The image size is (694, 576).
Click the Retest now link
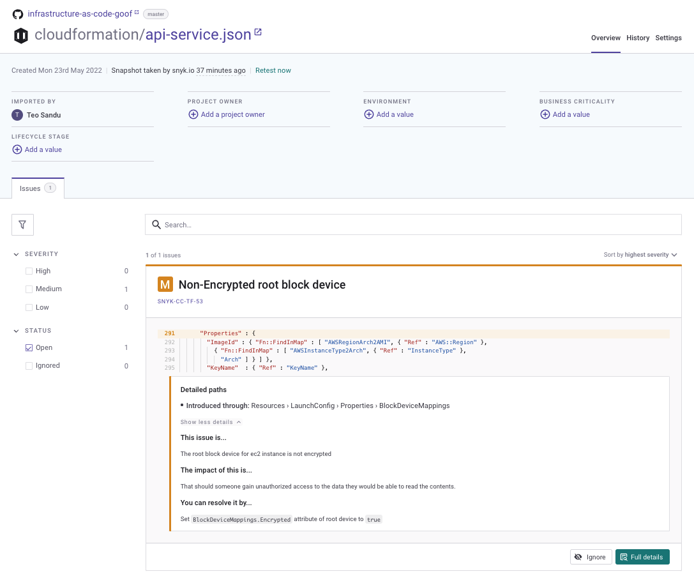(273, 70)
